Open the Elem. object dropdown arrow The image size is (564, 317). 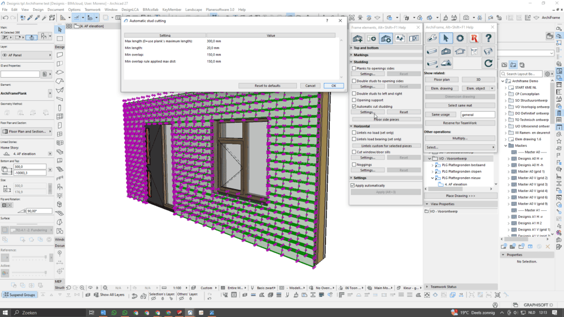pyautogui.click(x=492, y=89)
